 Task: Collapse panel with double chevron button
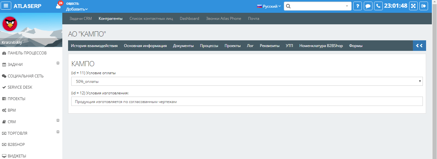(419, 45)
